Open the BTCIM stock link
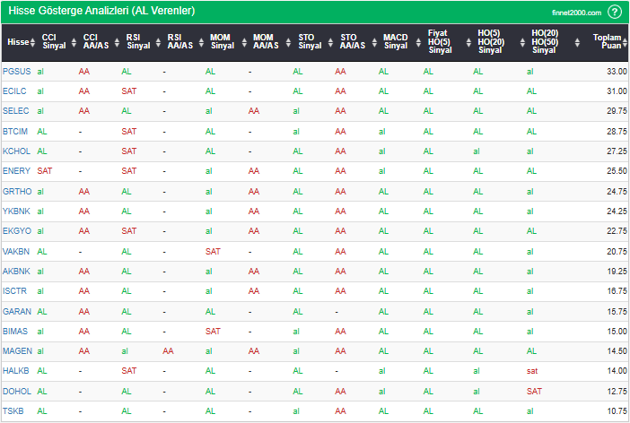The width and height of the screenshot is (630, 423). point(15,131)
